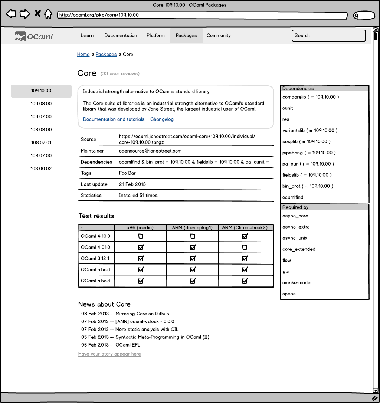380x403 pixels.
Task: Click the maintainer email opensource@janestreet.com
Action: tap(150, 151)
